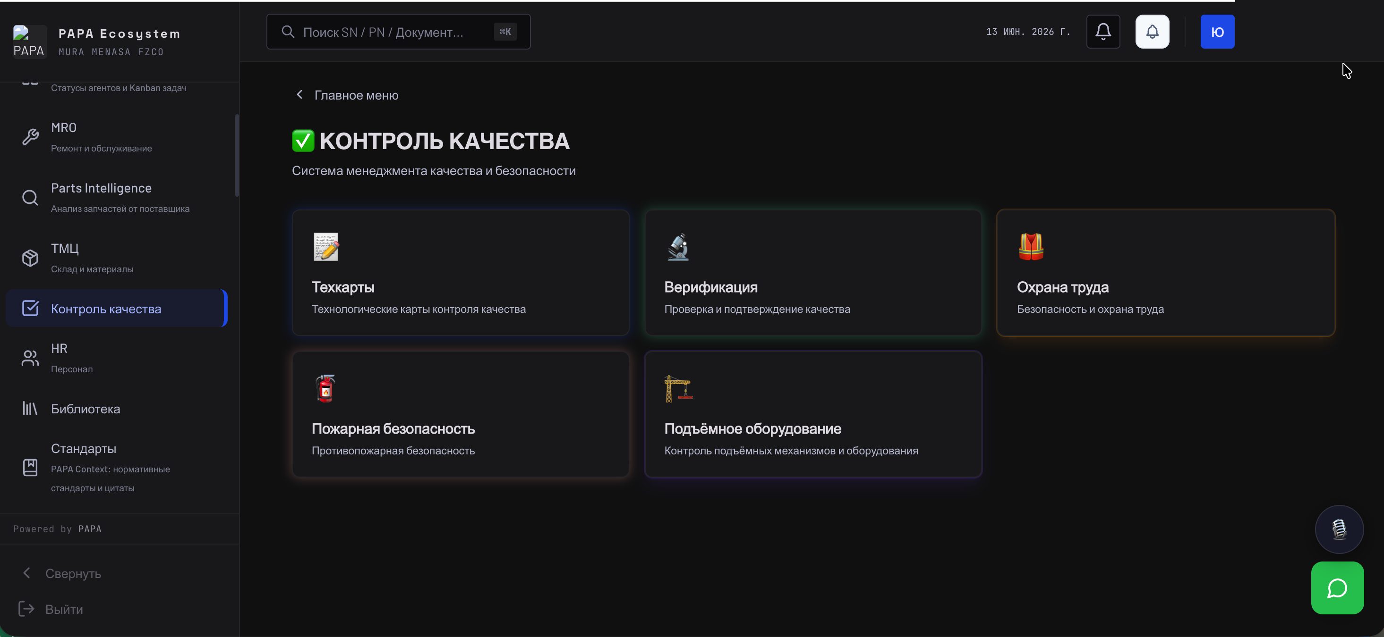This screenshot has width=1384, height=637.
Task: Open the Пожарная безопасность card title
Action: tap(393, 428)
